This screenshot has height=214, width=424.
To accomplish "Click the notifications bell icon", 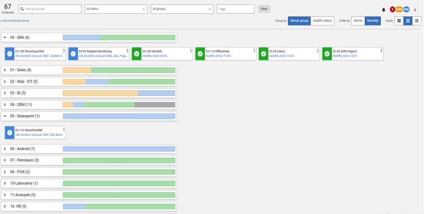I will coord(383,9).
